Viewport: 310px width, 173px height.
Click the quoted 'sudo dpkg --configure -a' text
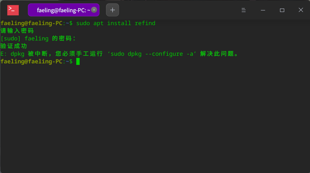click(x=152, y=54)
